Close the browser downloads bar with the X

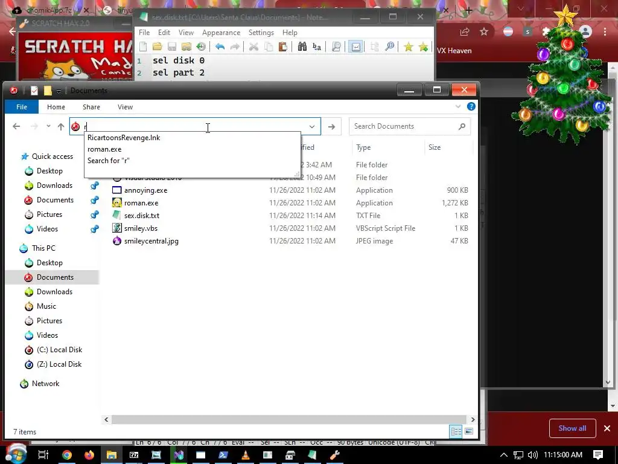pos(607,428)
